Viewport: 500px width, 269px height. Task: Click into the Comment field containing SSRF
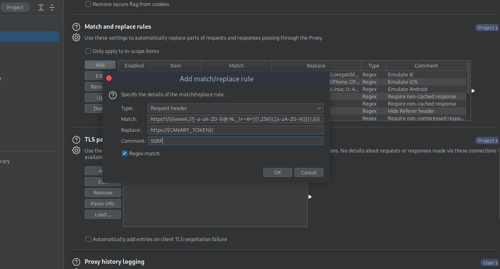coord(236,141)
